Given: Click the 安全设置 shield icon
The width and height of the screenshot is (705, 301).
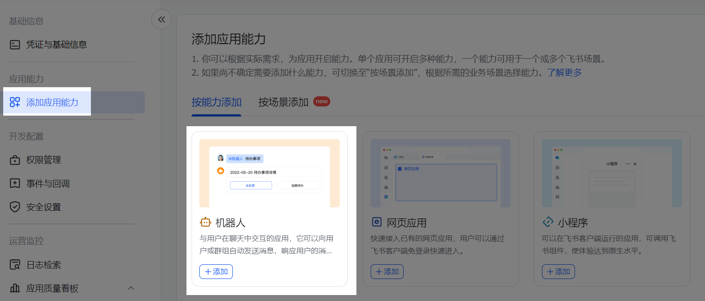Looking at the screenshot, I should [x=15, y=207].
